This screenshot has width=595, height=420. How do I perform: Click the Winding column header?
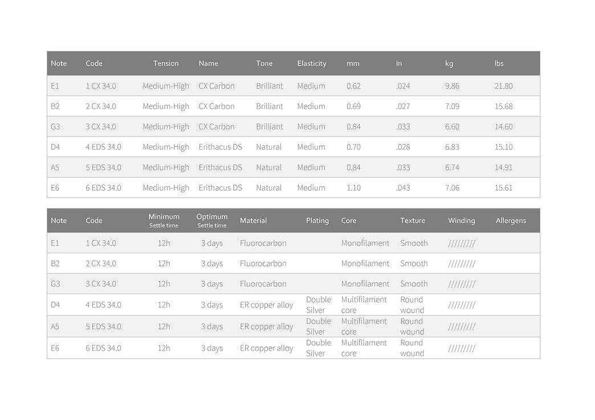461,221
